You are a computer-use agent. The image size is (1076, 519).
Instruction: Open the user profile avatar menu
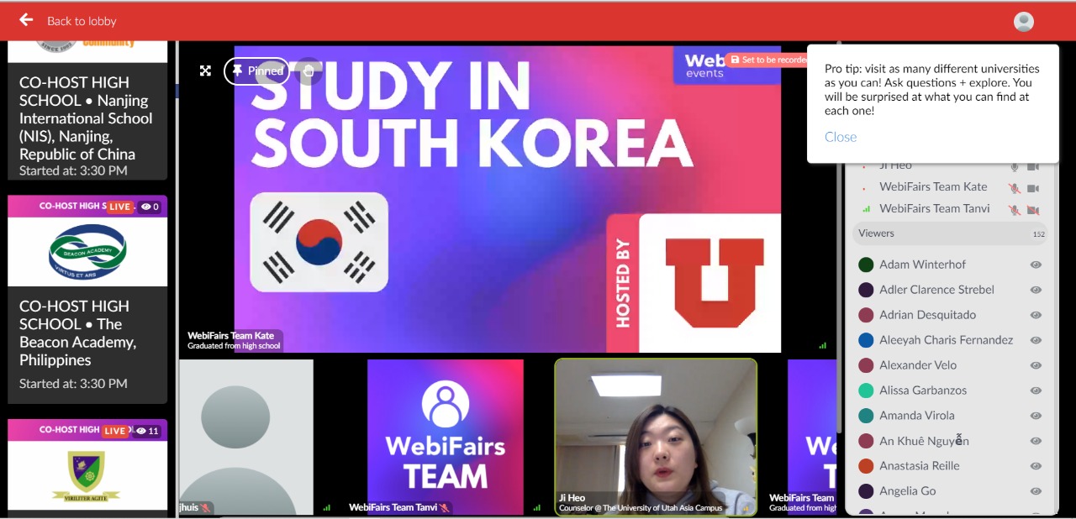tap(1023, 22)
